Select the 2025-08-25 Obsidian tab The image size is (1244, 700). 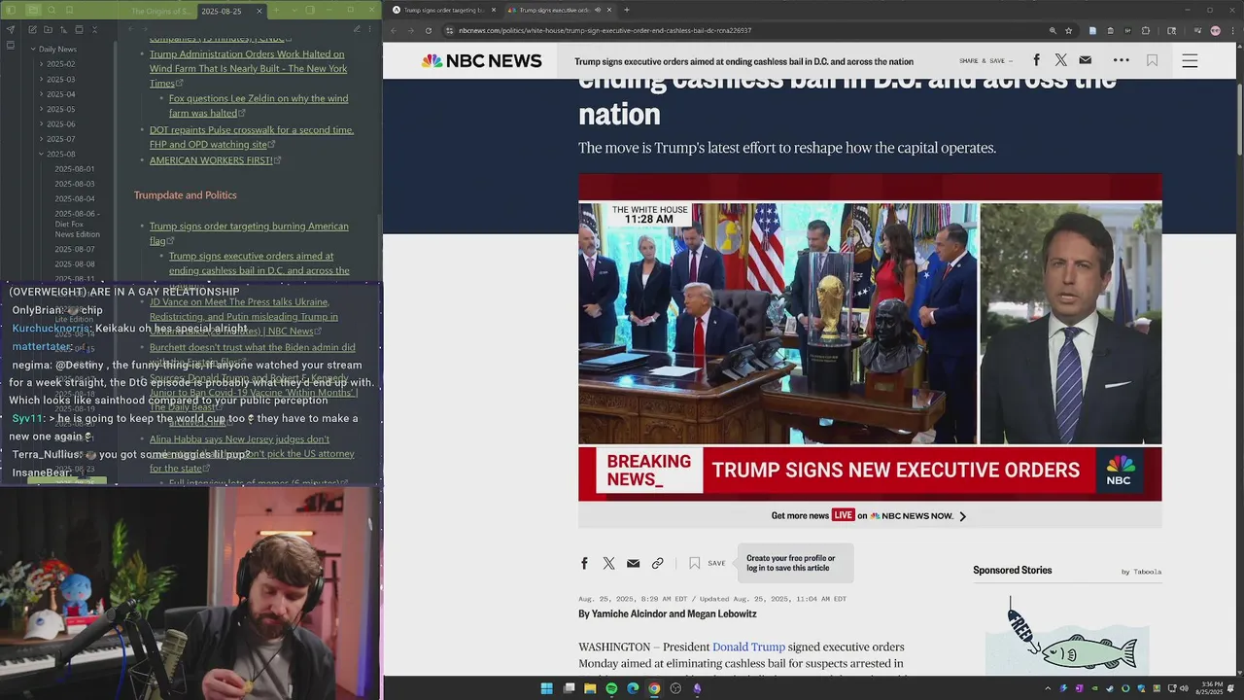point(222,11)
